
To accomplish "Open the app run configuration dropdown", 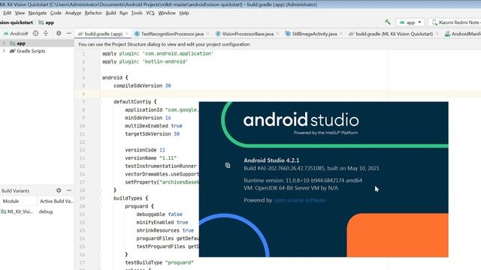I will click(410, 22).
